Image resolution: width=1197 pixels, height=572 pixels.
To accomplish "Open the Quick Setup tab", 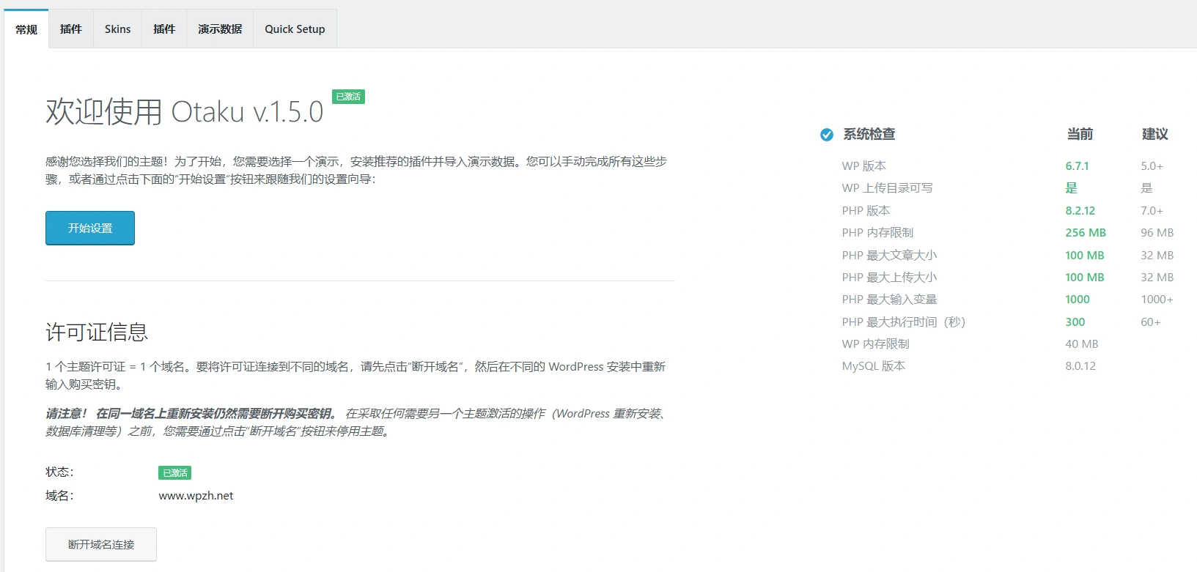I will pyautogui.click(x=295, y=29).
